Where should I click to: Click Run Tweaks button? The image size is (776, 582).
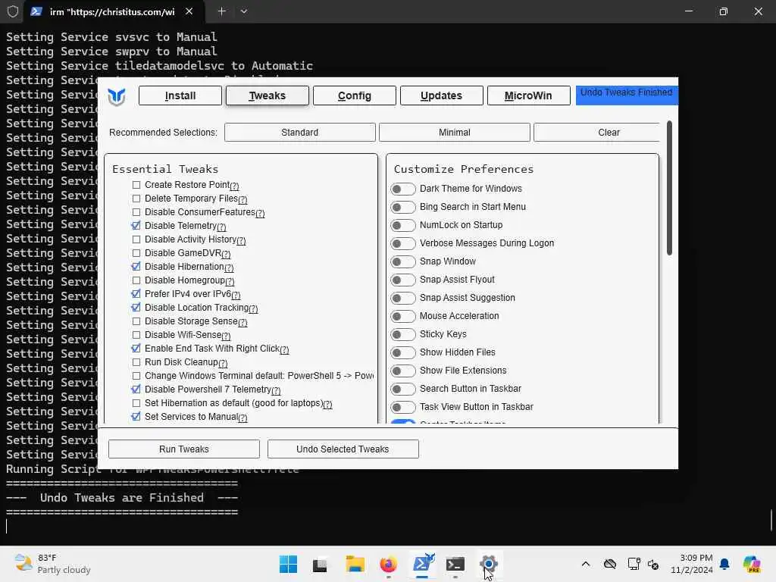184,449
